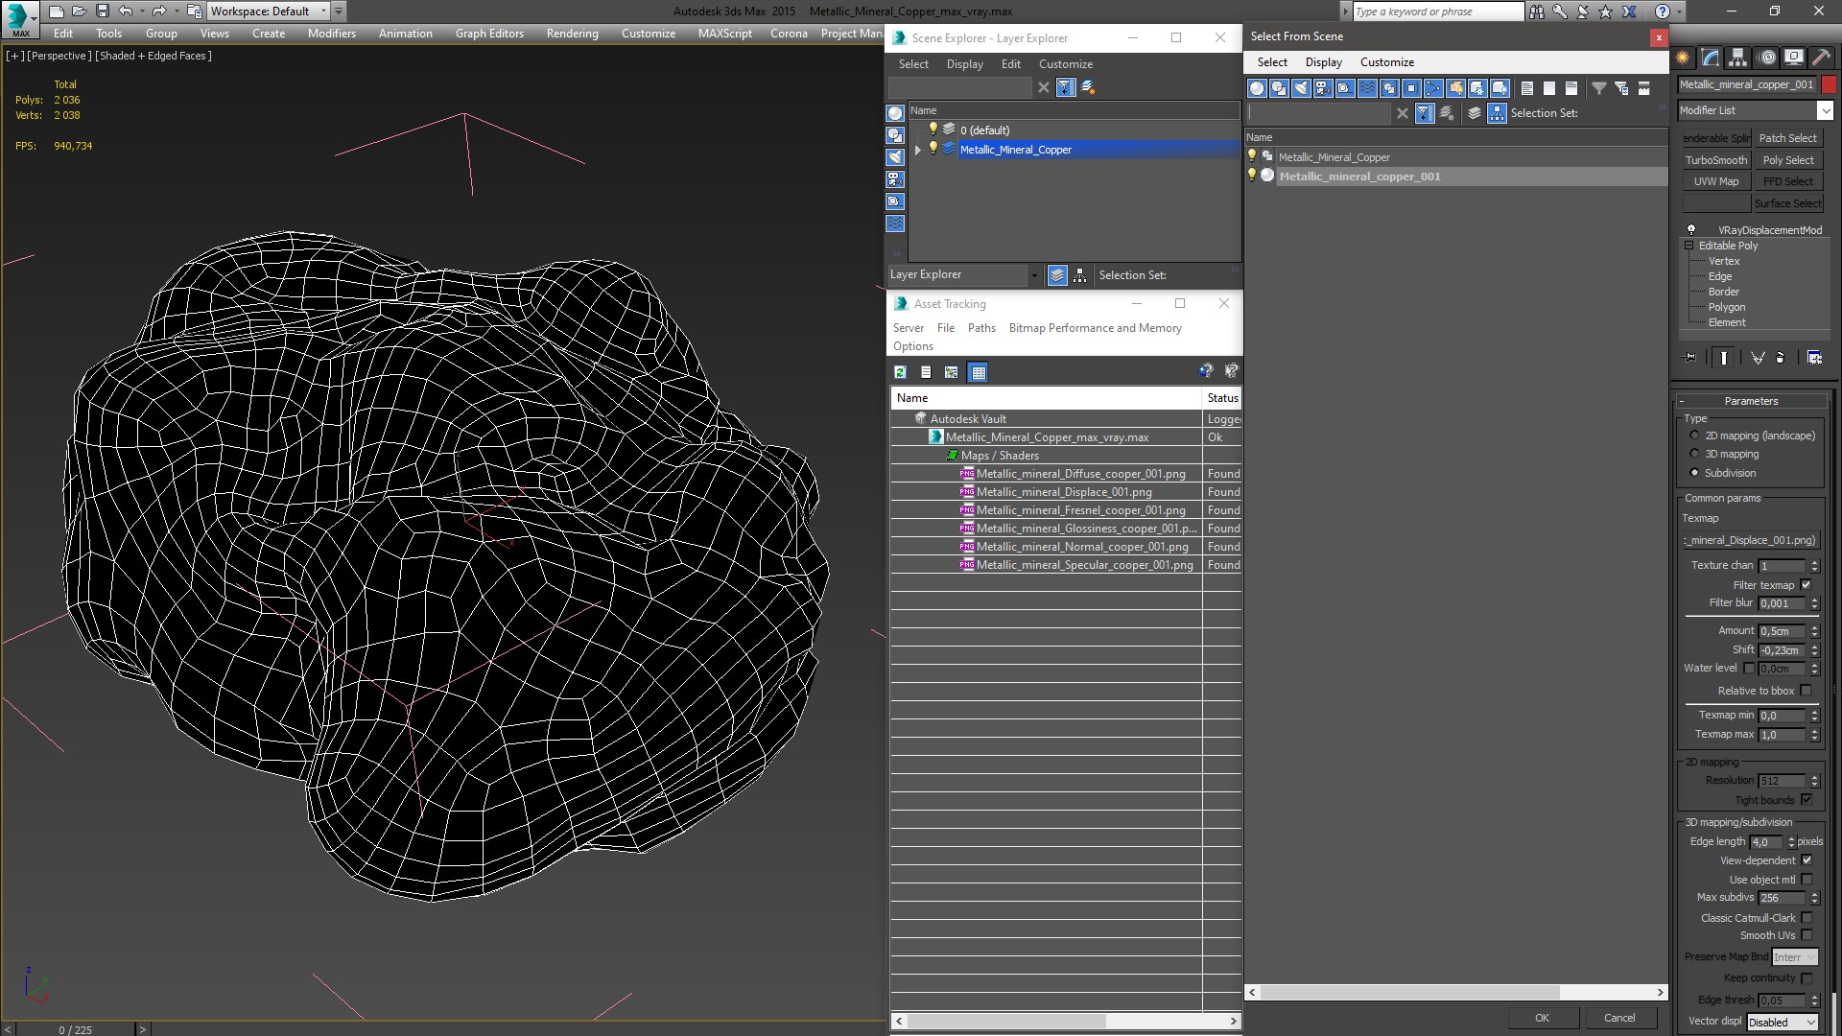
Task: Toggle Display Lights filter in Select From Scene
Action: click(x=1301, y=88)
